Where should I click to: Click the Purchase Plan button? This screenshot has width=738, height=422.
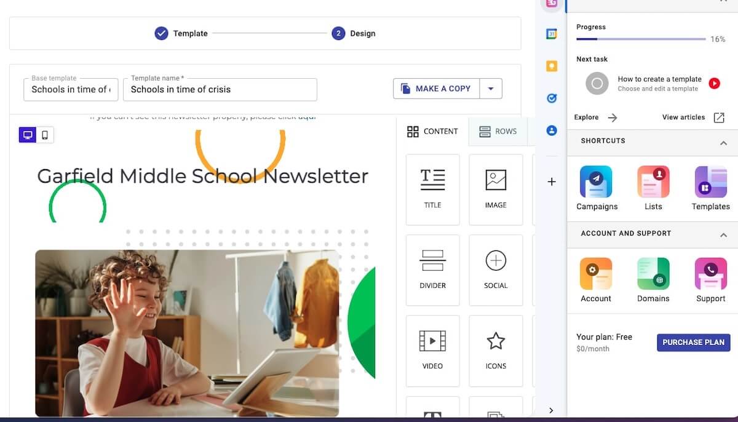[693, 343]
